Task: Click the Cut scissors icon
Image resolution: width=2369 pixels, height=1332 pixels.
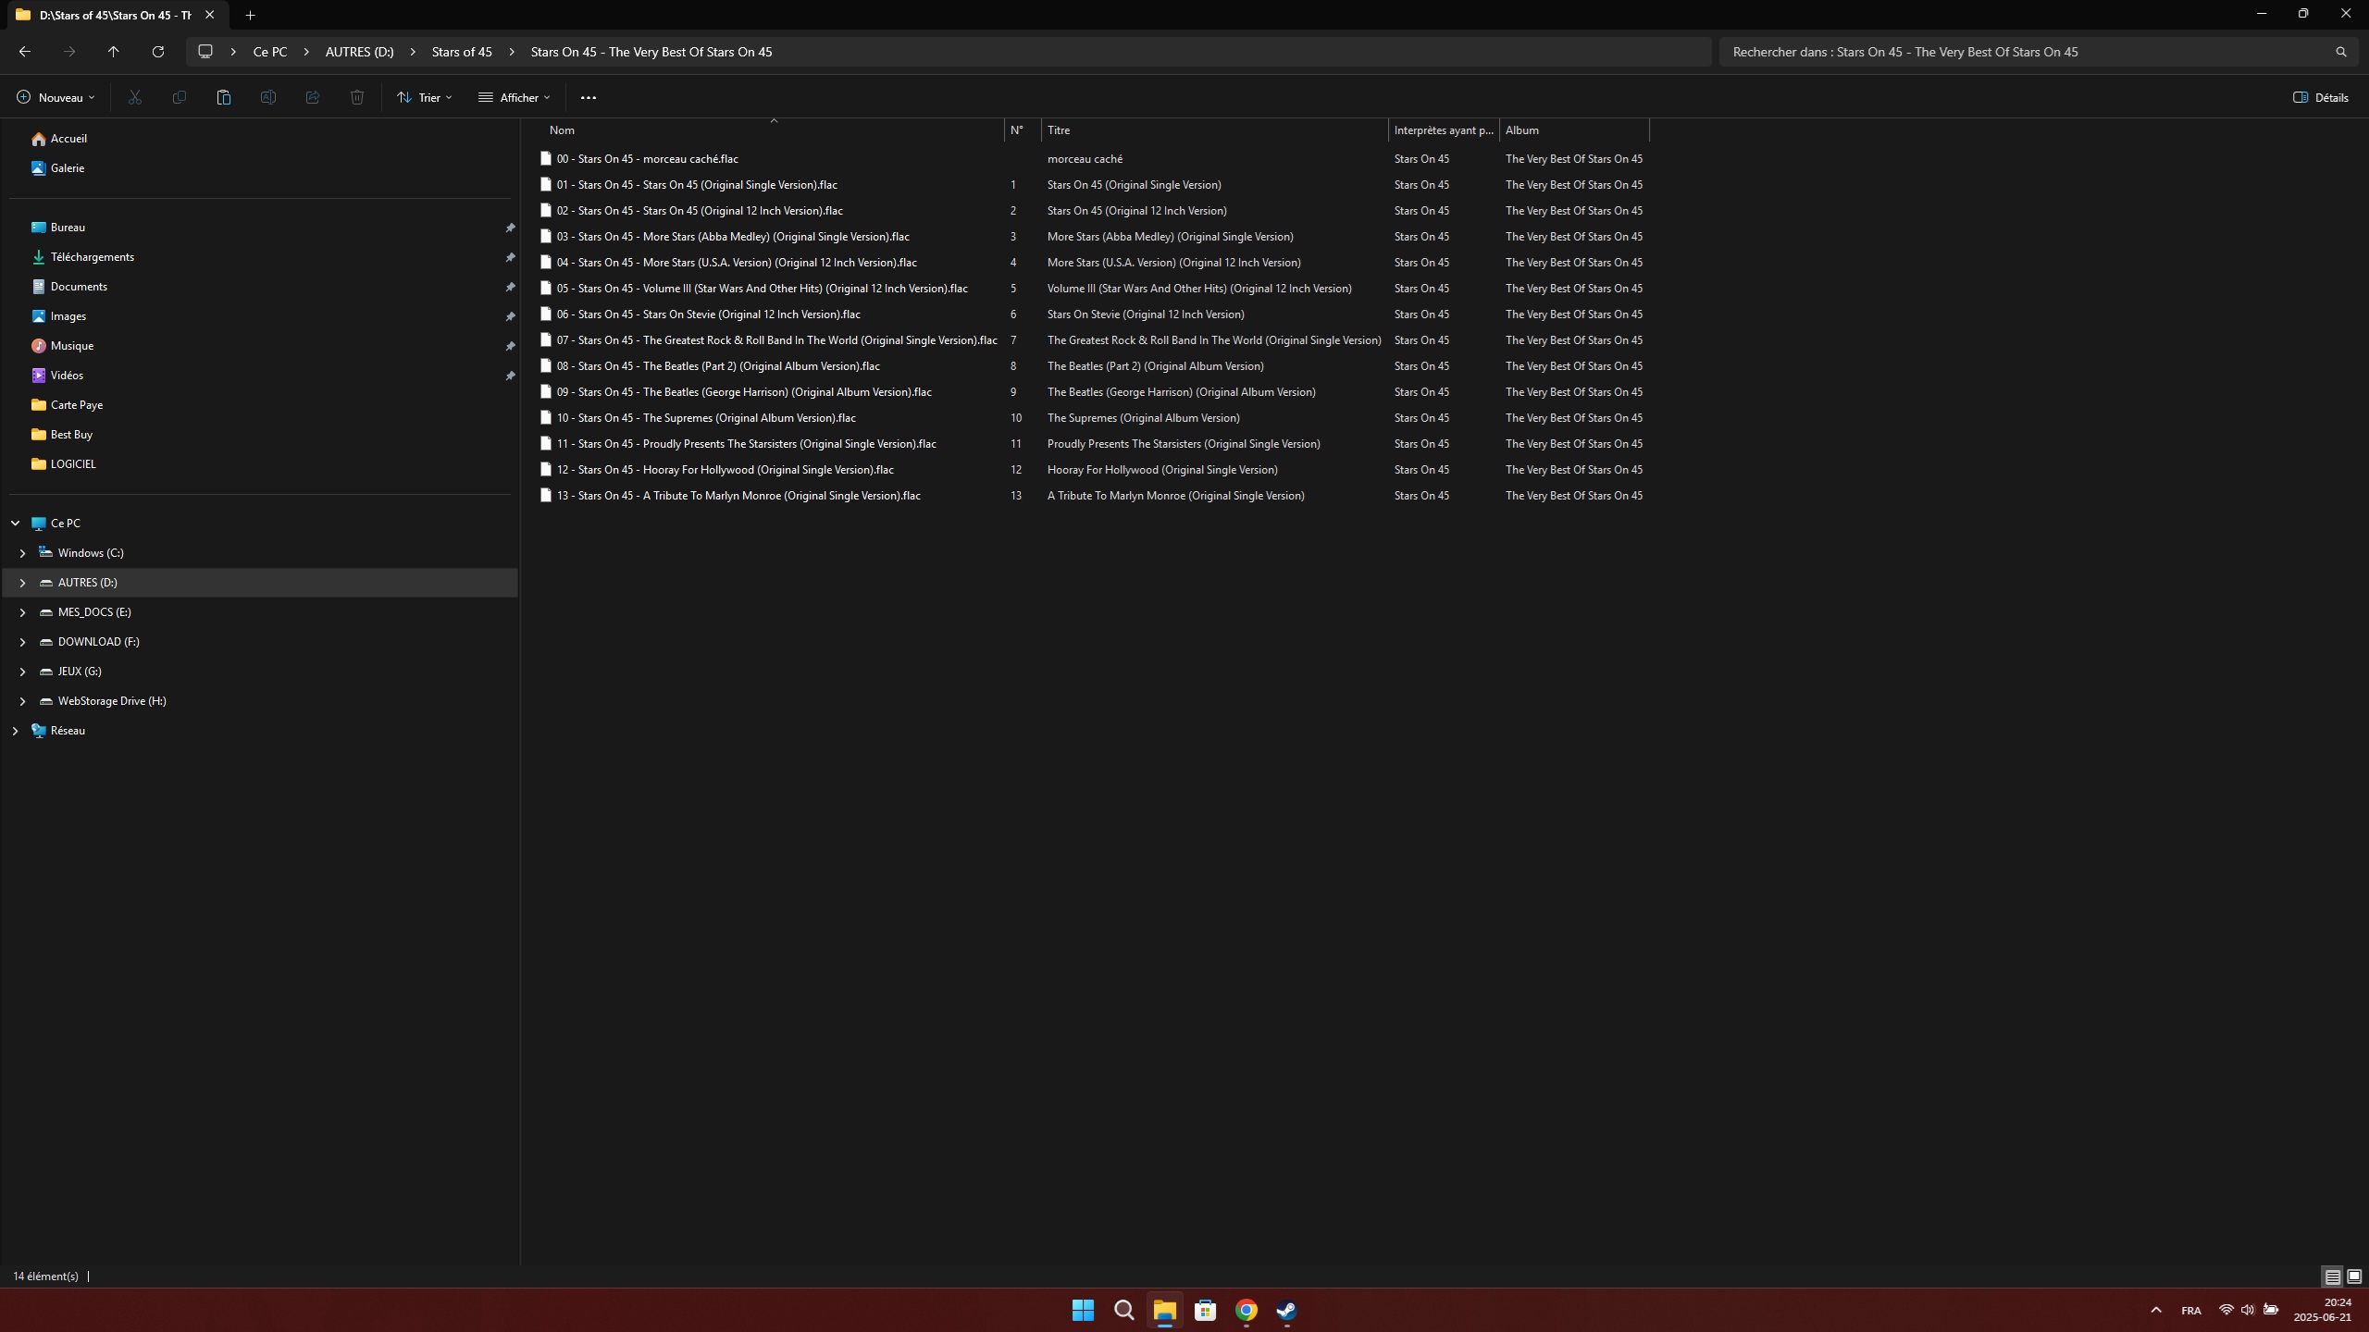Action: tap(135, 97)
